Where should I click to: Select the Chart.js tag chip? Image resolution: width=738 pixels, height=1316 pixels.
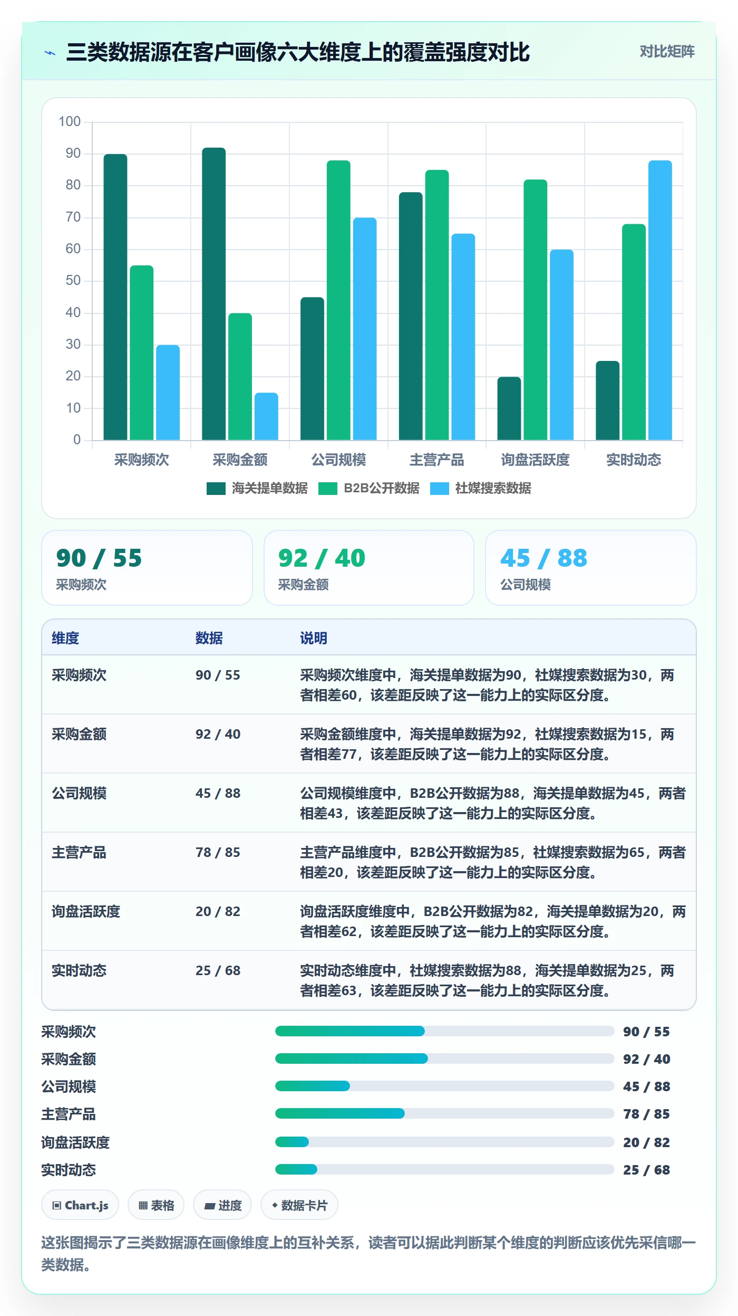[80, 1205]
